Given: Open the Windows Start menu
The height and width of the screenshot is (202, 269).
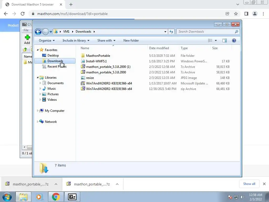Looking at the screenshot, I should tap(7, 197).
